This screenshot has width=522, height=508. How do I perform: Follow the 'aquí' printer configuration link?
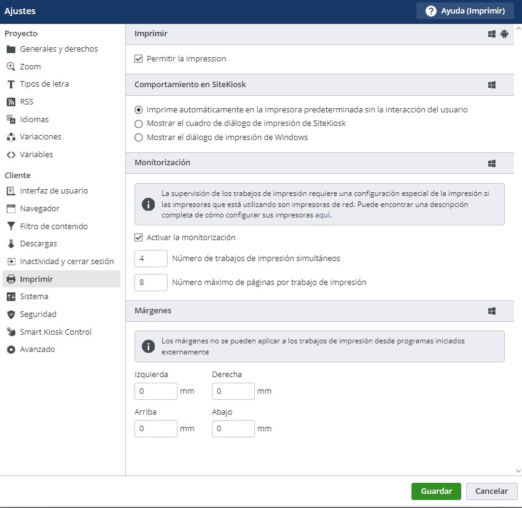[x=323, y=216]
